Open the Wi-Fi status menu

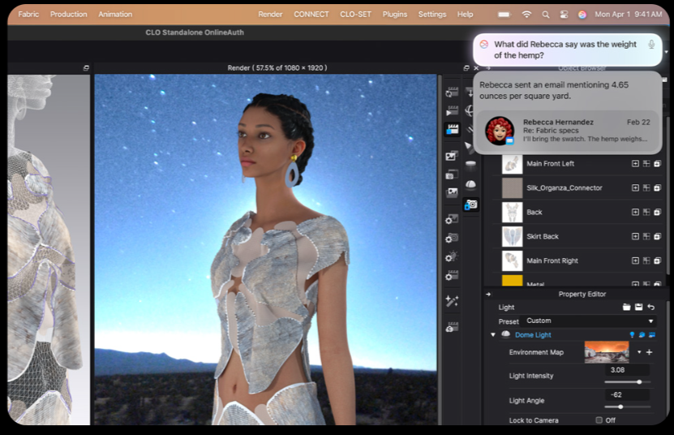click(x=526, y=14)
